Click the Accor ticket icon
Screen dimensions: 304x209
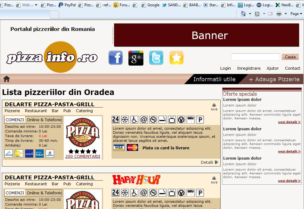[8, 154]
